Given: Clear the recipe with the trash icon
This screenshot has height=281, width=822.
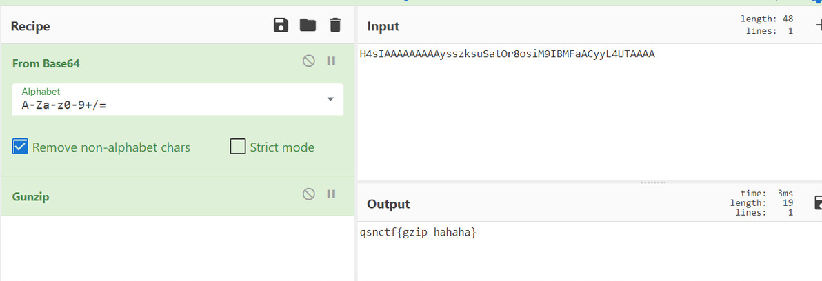Looking at the screenshot, I should [x=335, y=25].
